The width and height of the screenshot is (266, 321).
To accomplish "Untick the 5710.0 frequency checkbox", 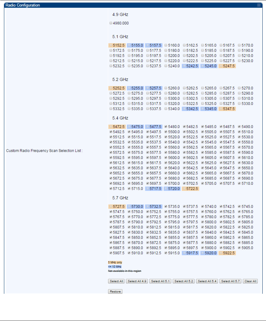I will (239, 183).
